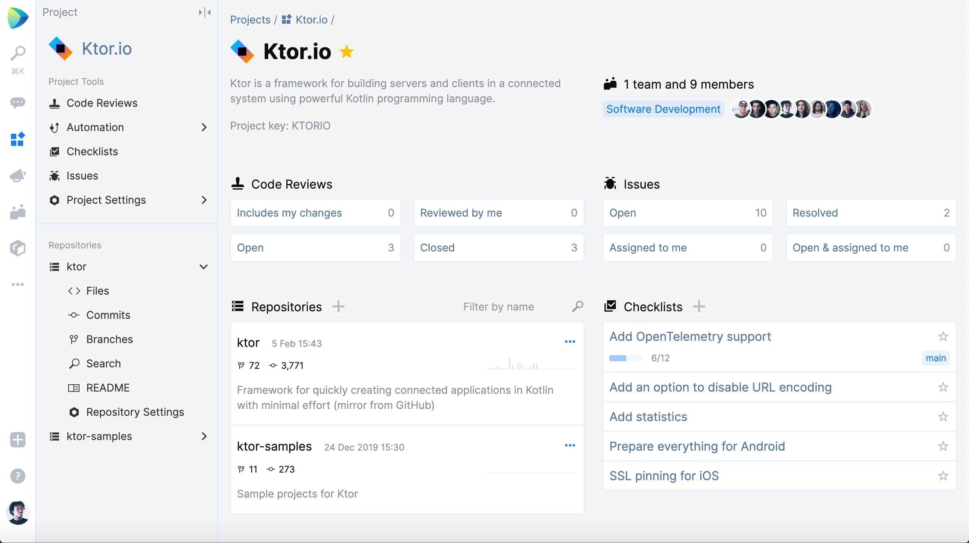Open the Chats speech bubble icon
969x543 pixels.
pos(18,103)
